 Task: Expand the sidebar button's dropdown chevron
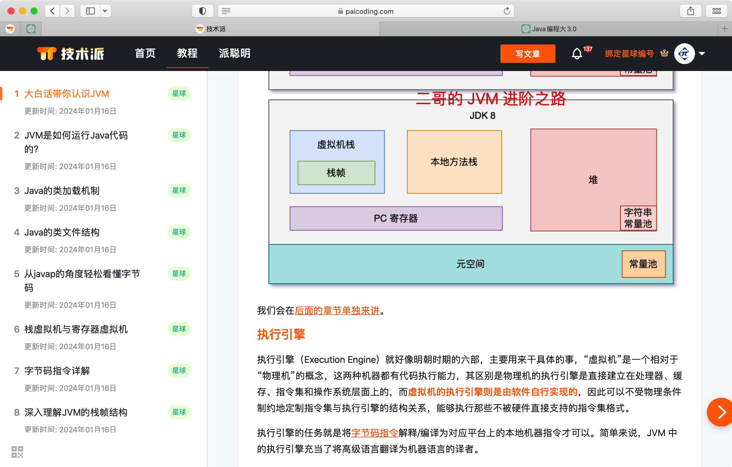pyautogui.click(x=105, y=11)
